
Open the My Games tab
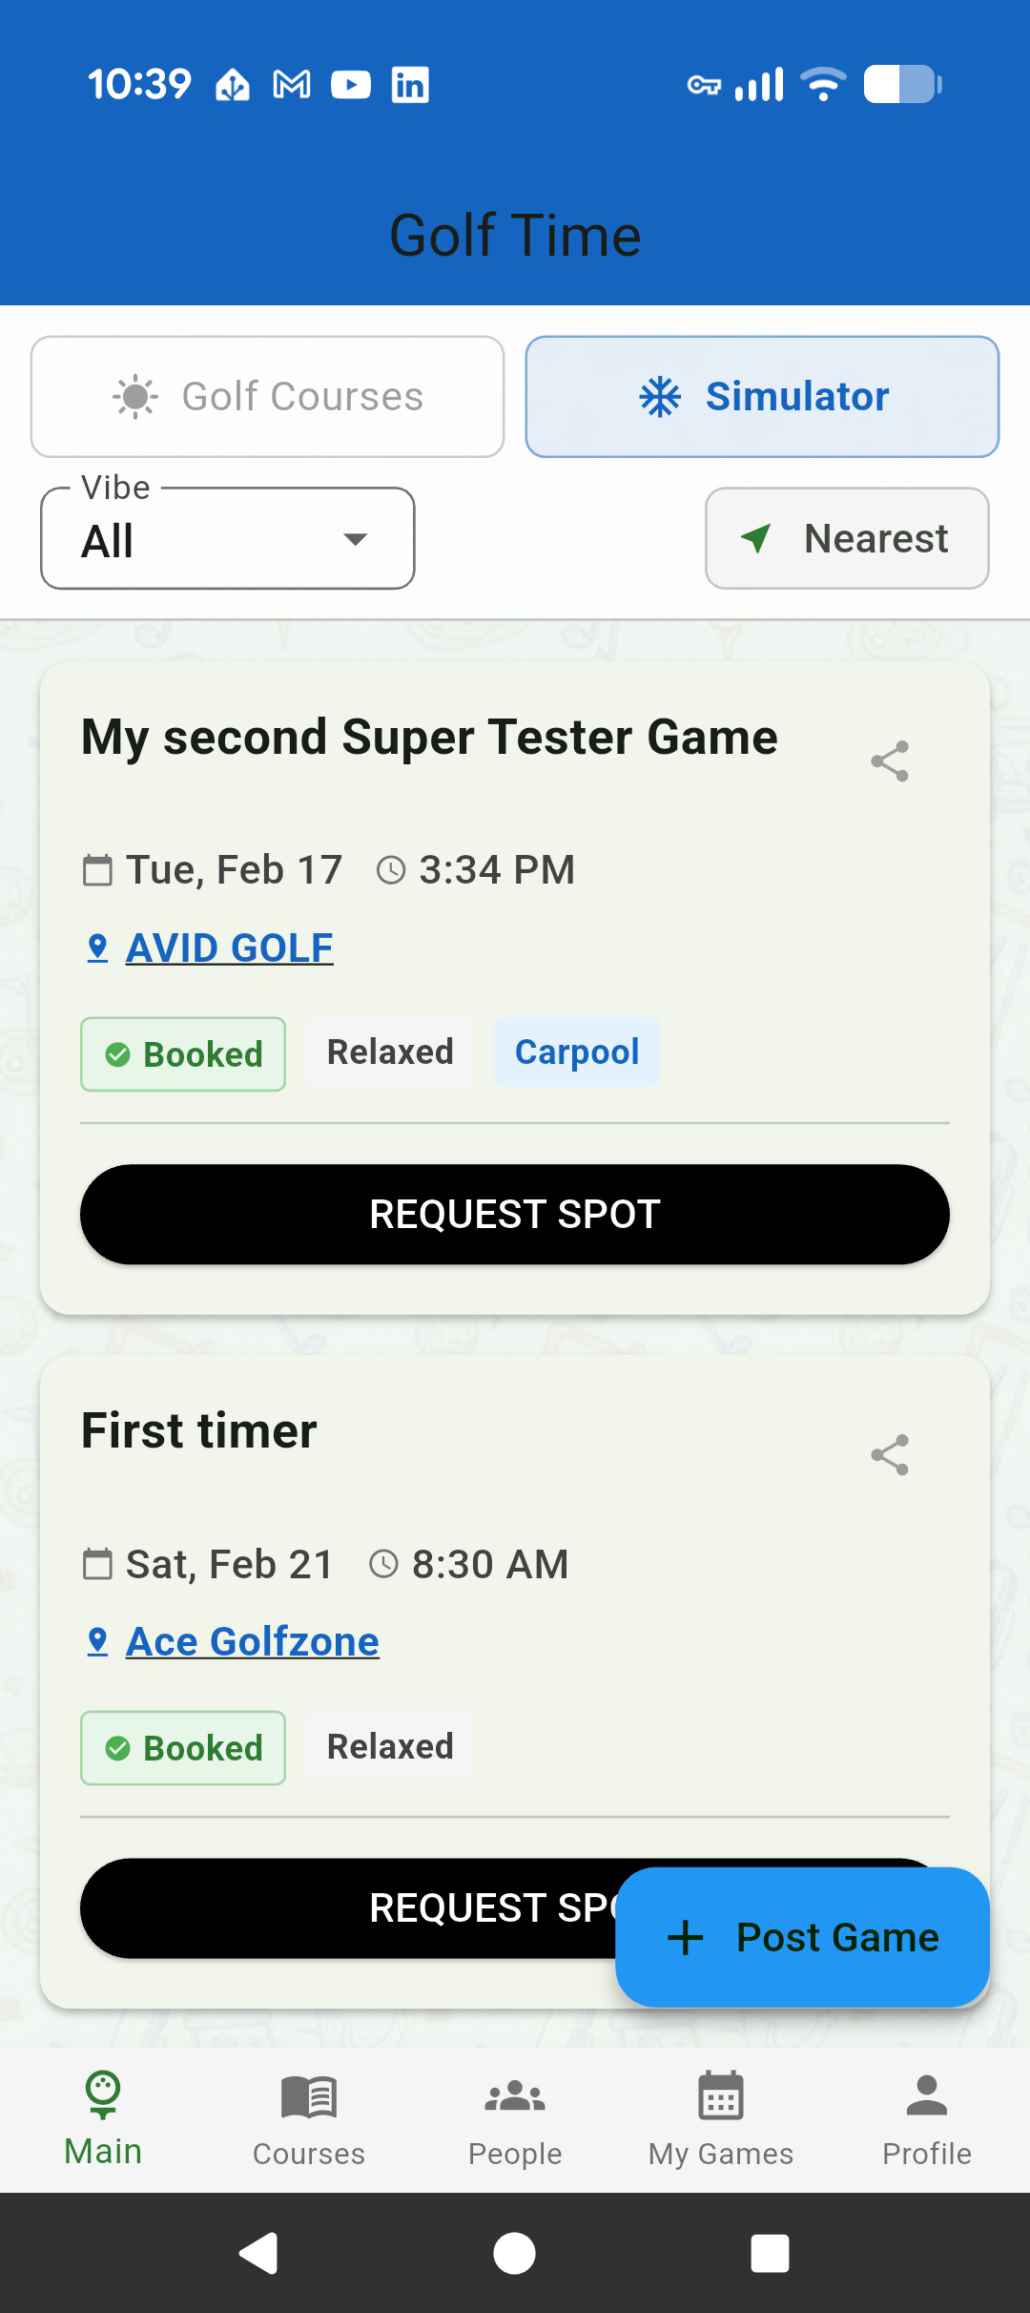pyautogui.click(x=721, y=2118)
